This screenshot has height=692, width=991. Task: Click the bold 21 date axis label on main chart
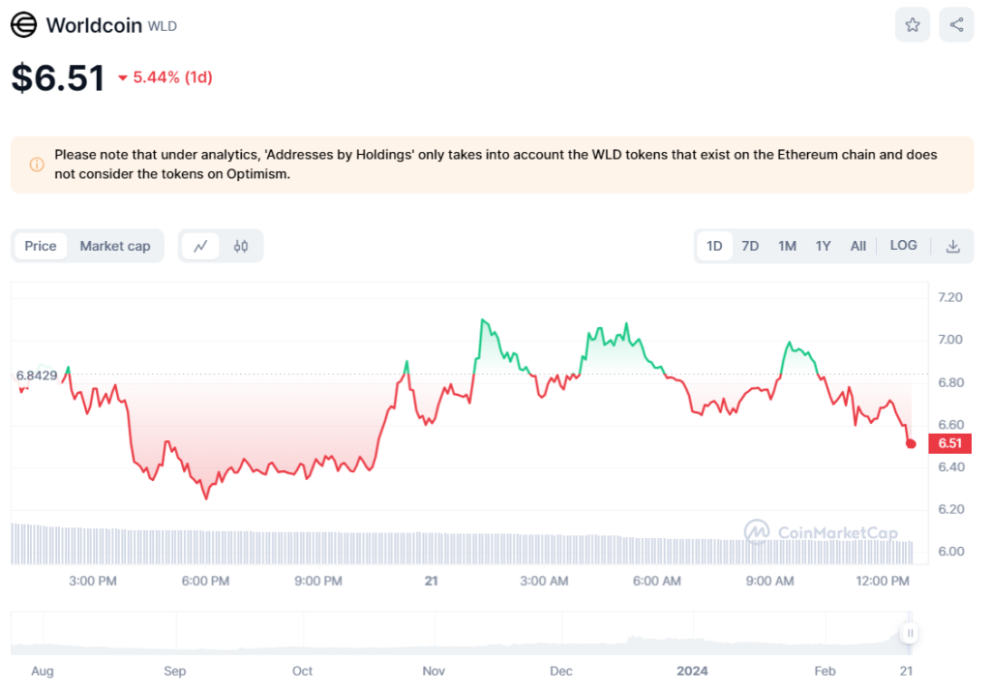(431, 581)
